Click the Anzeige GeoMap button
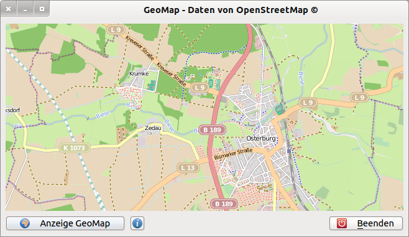The width and height of the screenshot is (409, 237). tap(65, 223)
